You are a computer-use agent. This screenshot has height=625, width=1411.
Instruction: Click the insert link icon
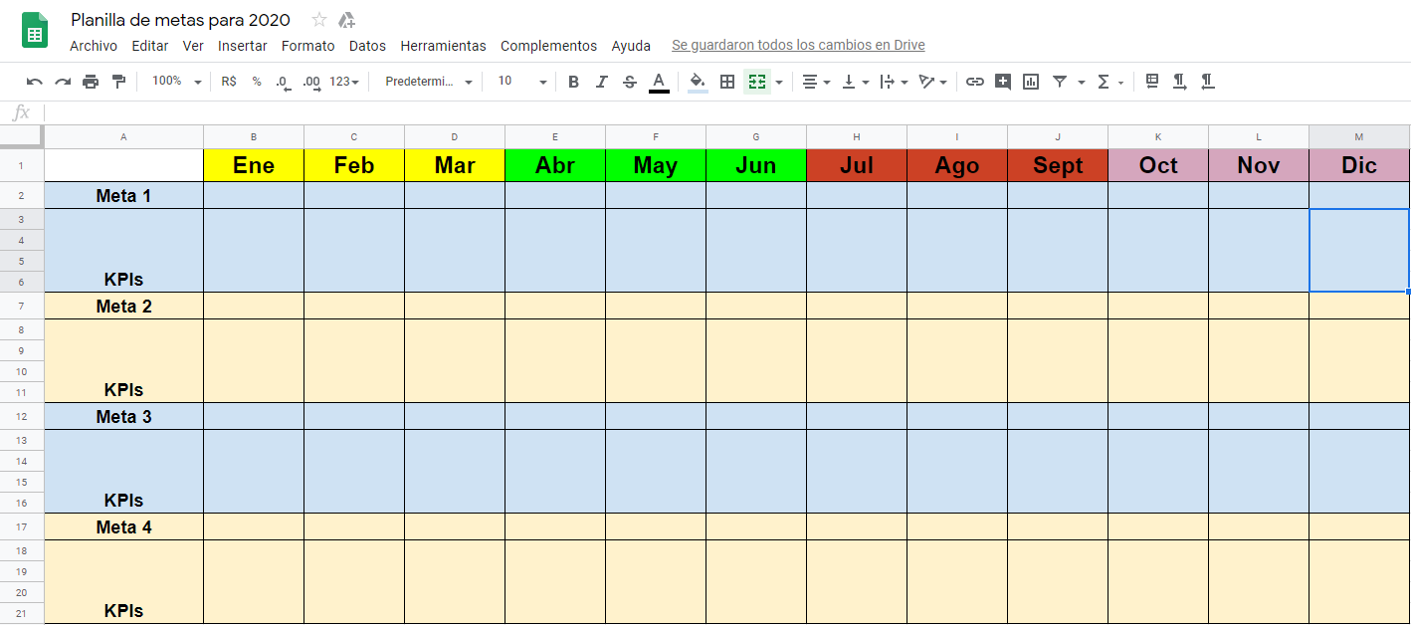[975, 82]
